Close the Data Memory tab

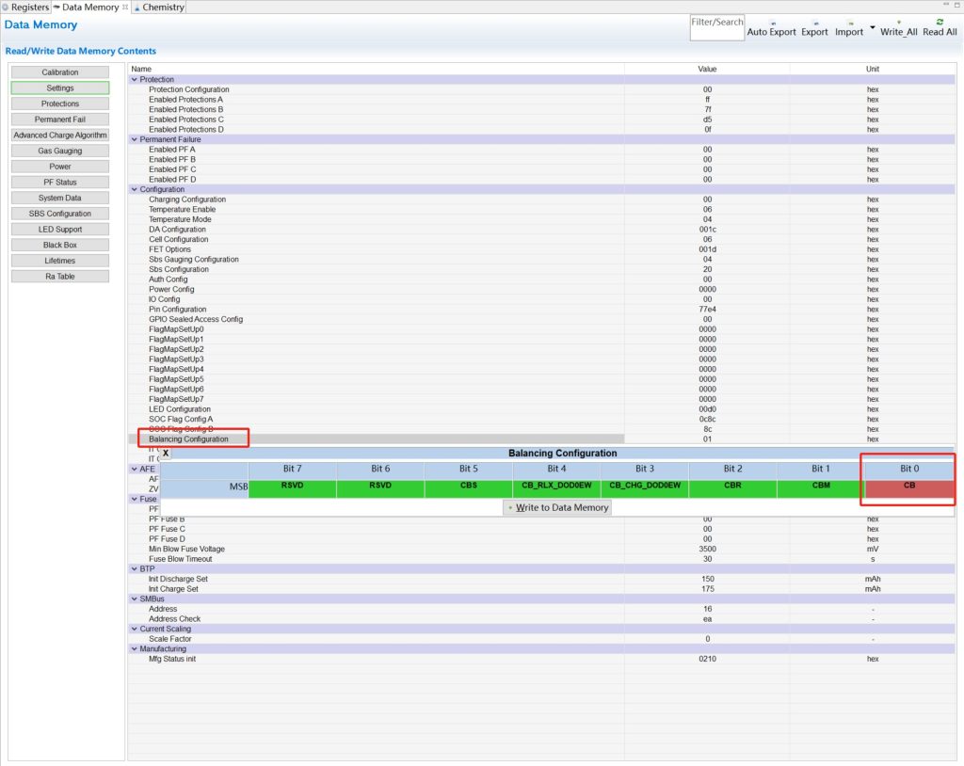pyautogui.click(x=126, y=8)
